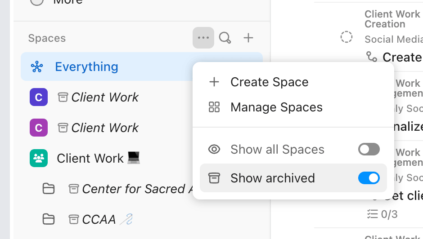
Task: Enable the Show all Spaces toggle
Action: 369,149
